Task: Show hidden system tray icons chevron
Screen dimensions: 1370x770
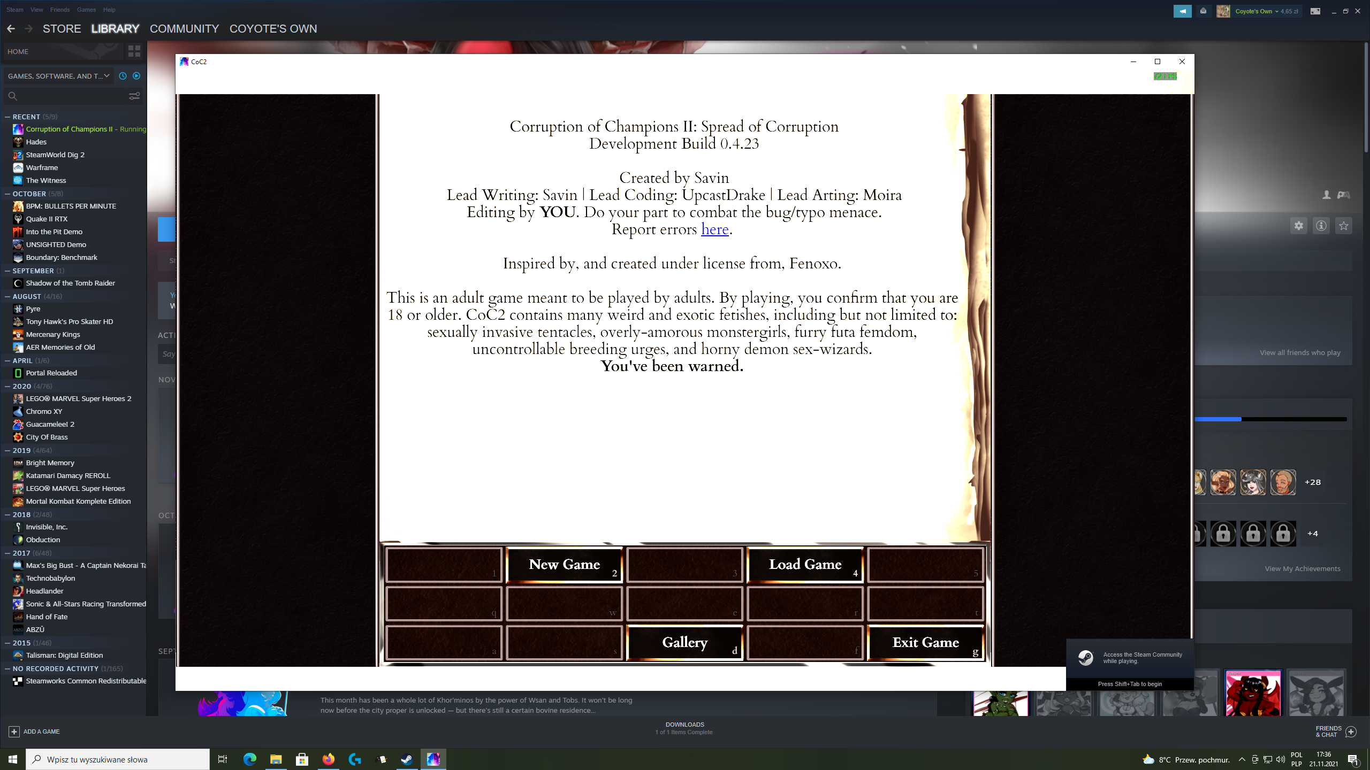Action: click(1242, 759)
